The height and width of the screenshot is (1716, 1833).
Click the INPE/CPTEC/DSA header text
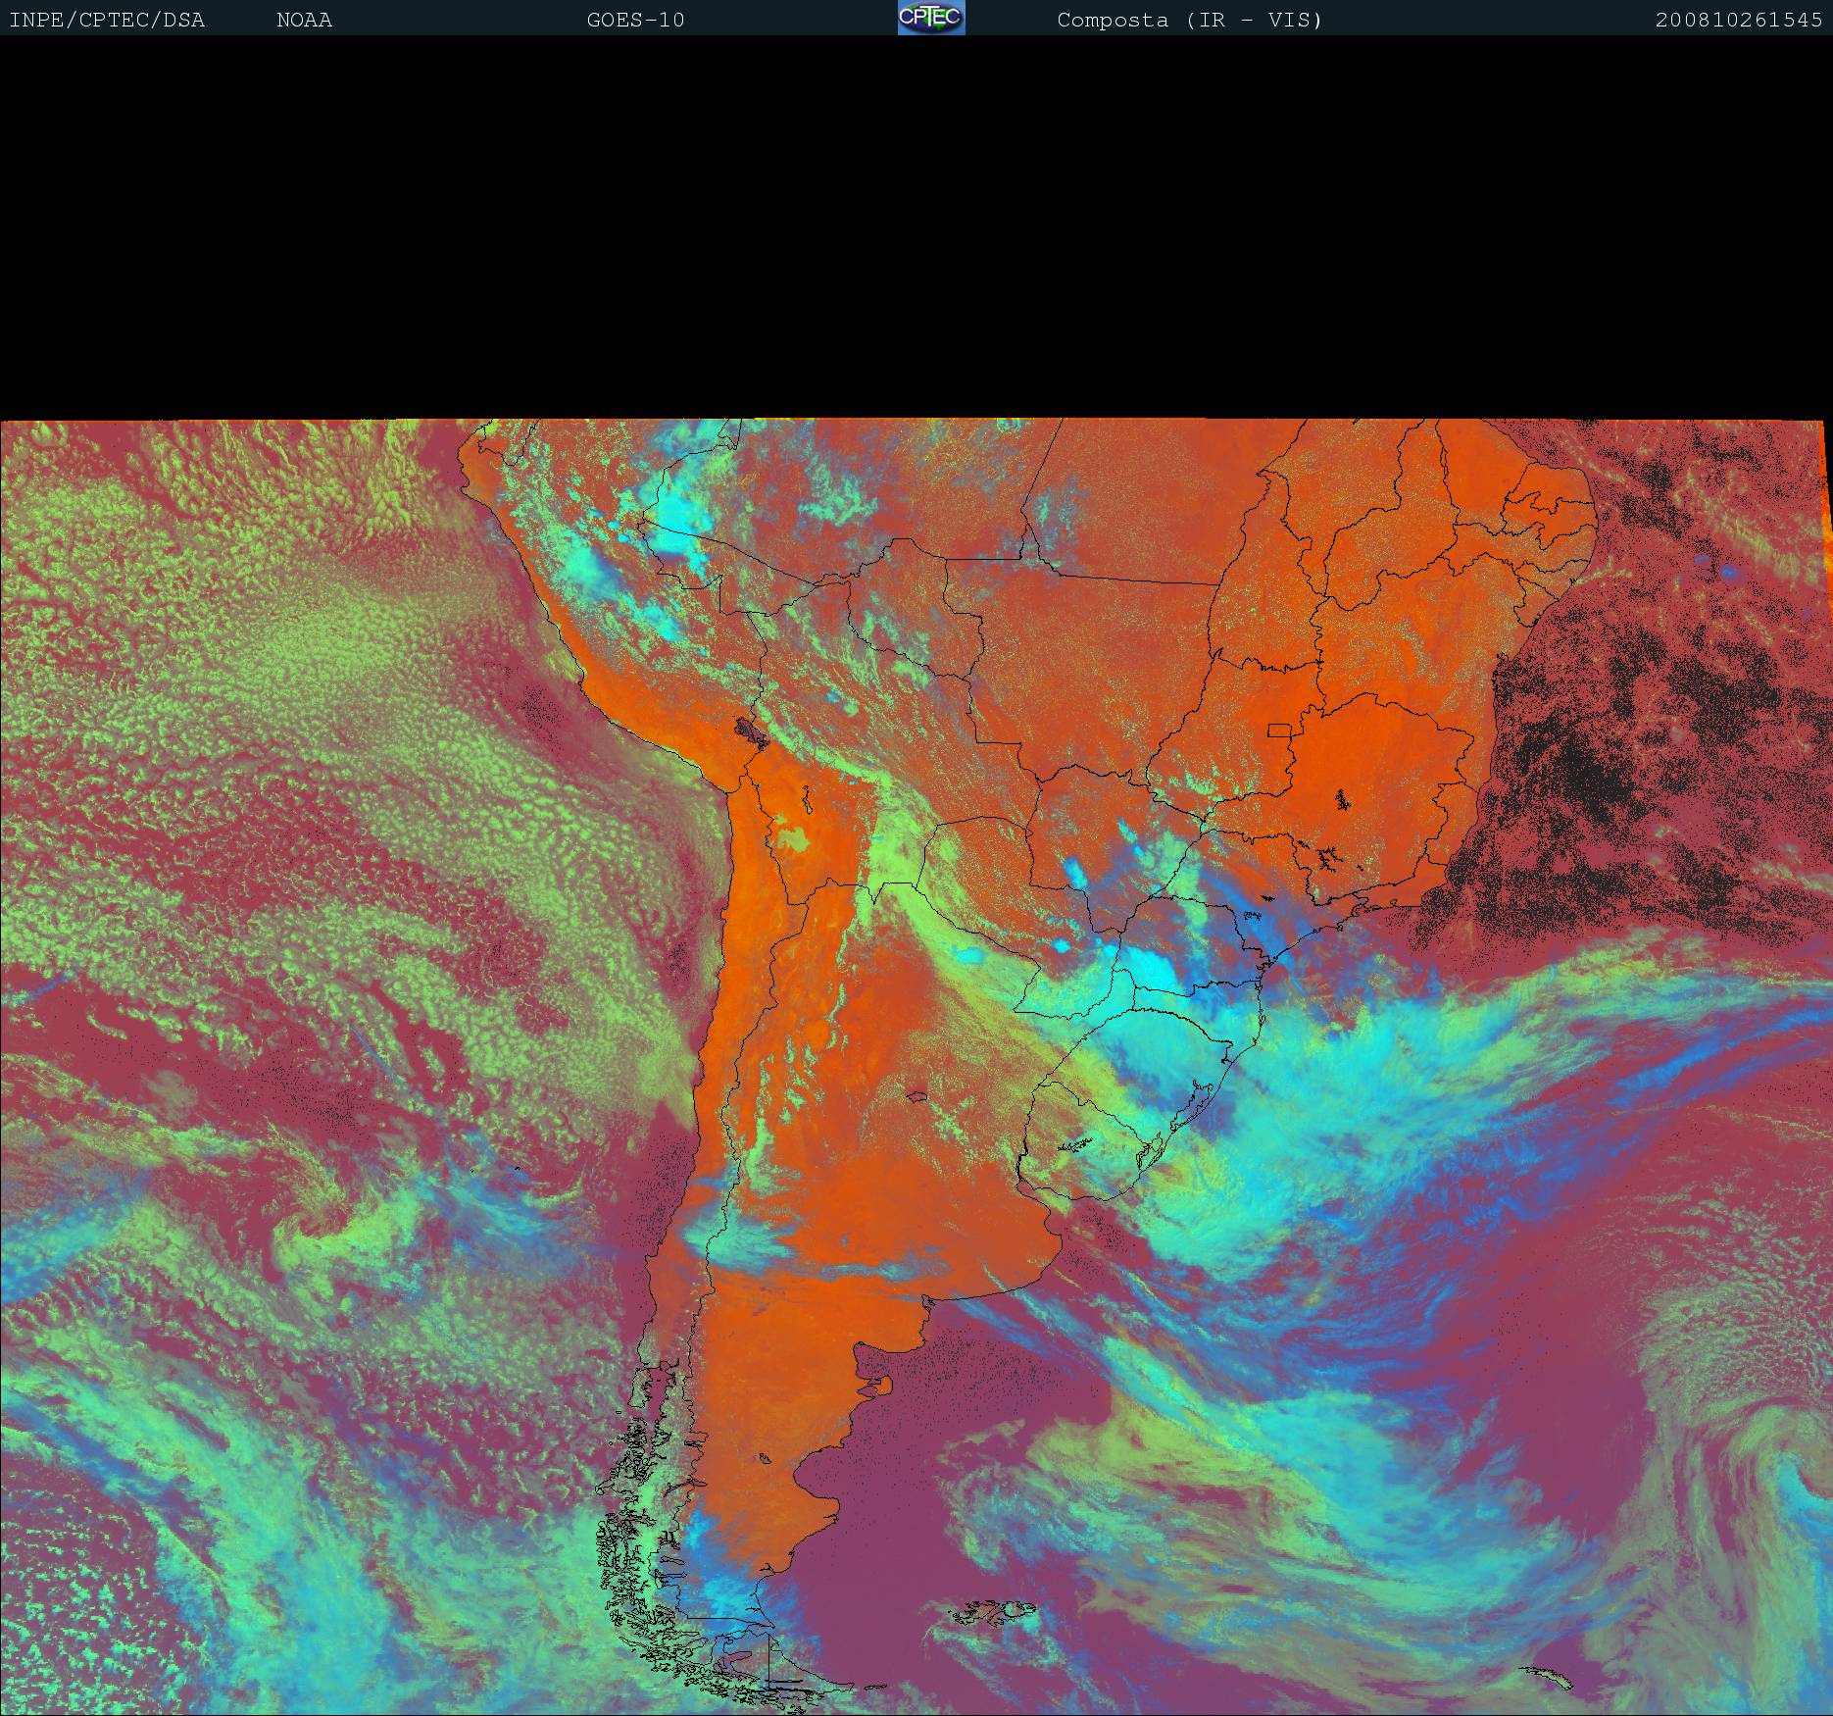107,20
